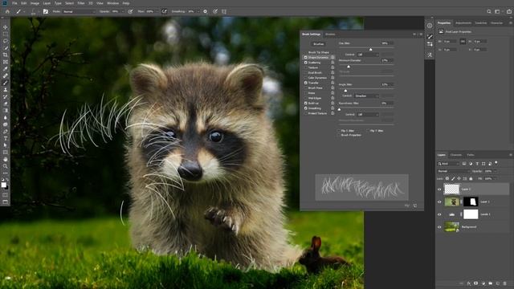This screenshot has height=289, width=514.
Task: Open the layer filter Kind dropdown
Action: (x=448, y=164)
